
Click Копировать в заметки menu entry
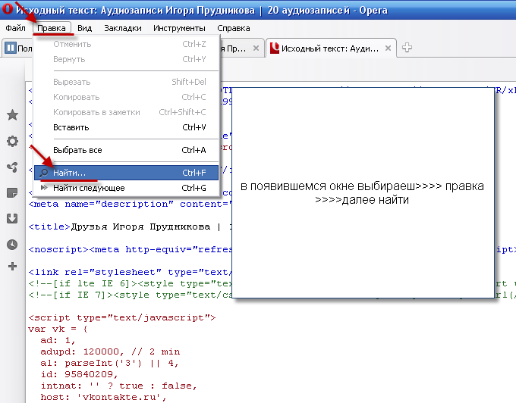coord(126,112)
